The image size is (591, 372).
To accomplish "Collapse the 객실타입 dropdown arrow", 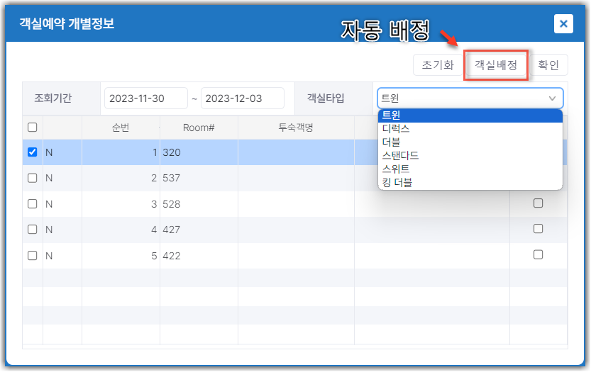I will [x=552, y=98].
